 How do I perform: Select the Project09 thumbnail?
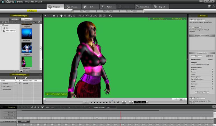(x=27, y=34)
